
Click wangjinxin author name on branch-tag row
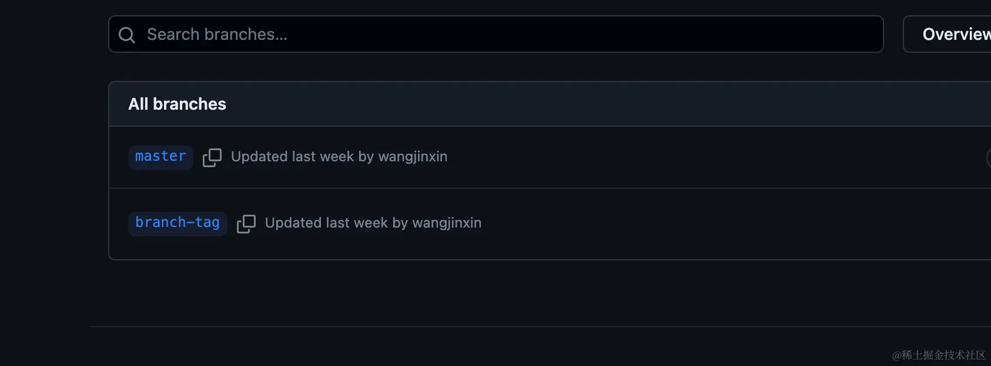[447, 223]
